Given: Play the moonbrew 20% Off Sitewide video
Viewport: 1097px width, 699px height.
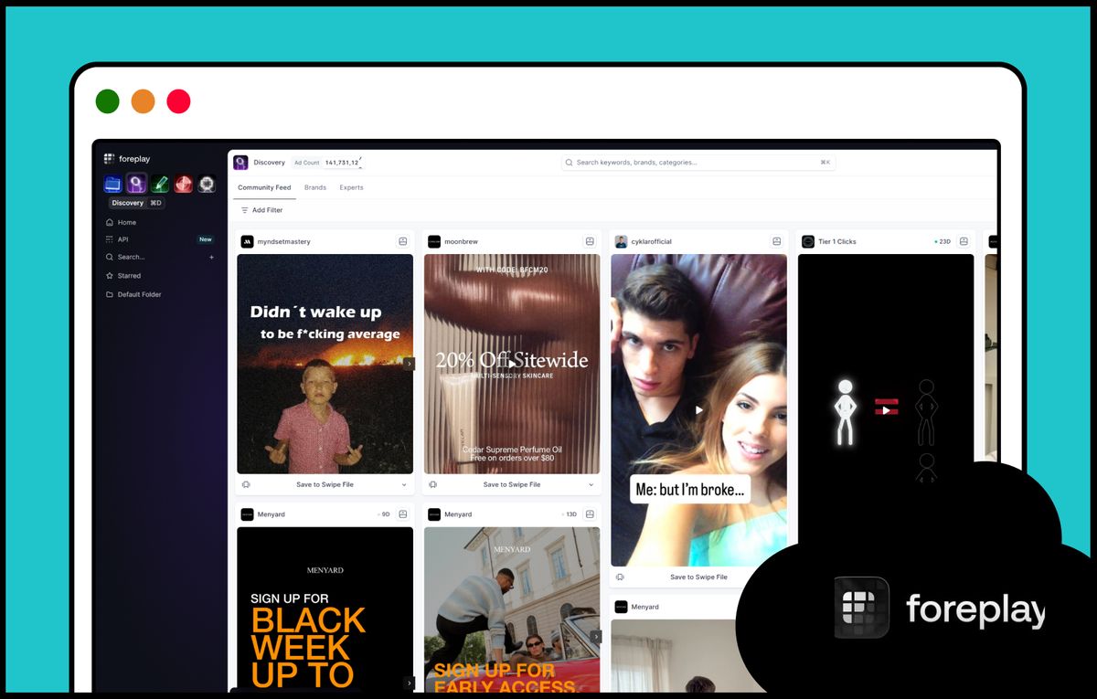Looking at the screenshot, I should 512,364.
